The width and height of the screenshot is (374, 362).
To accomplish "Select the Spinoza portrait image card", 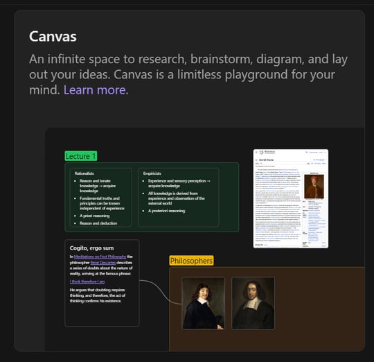I will 253,303.
